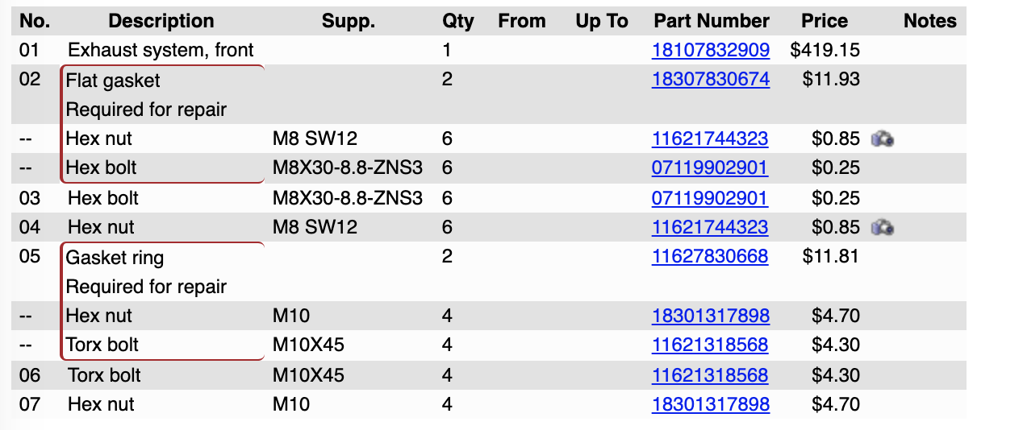1023x430 pixels.
Task: Select the "Exhaust system, front" description cell
Action: point(161,51)
